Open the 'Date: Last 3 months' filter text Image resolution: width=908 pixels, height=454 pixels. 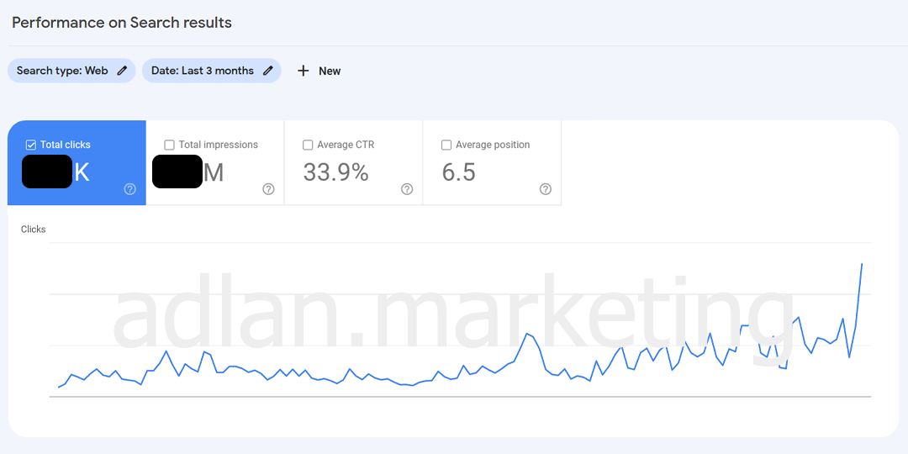point(203,71)
